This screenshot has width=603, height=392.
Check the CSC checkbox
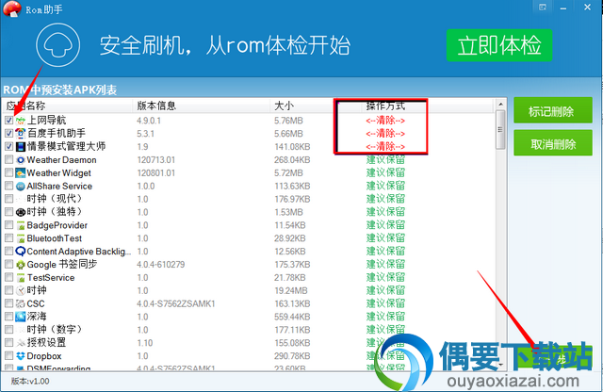click(8, 303)
